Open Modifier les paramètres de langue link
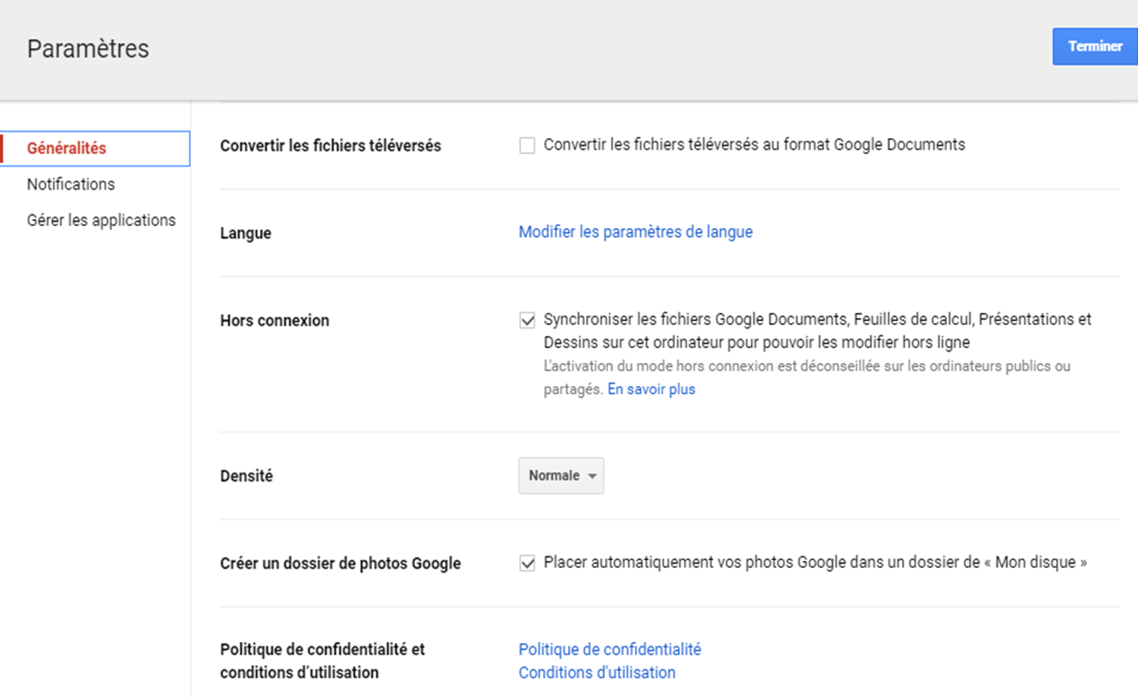The width and height of the screenshot is (1138, 697). 635,232
